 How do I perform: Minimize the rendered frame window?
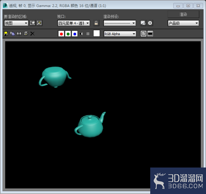click(x=178, y=6)
